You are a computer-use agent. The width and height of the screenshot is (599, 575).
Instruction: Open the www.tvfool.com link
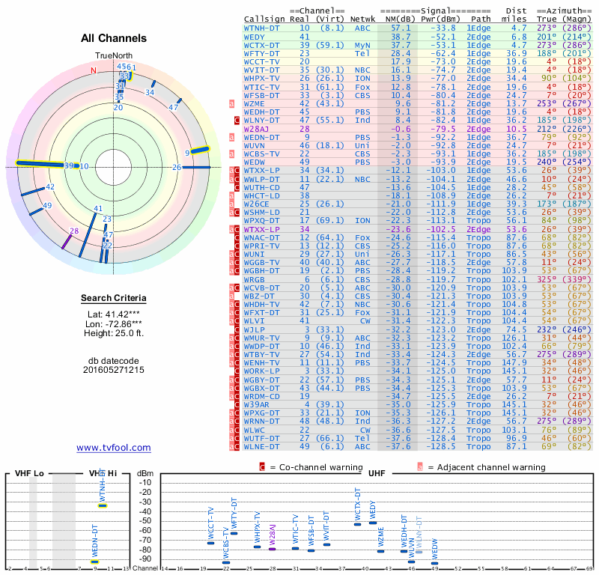[114, 448]
